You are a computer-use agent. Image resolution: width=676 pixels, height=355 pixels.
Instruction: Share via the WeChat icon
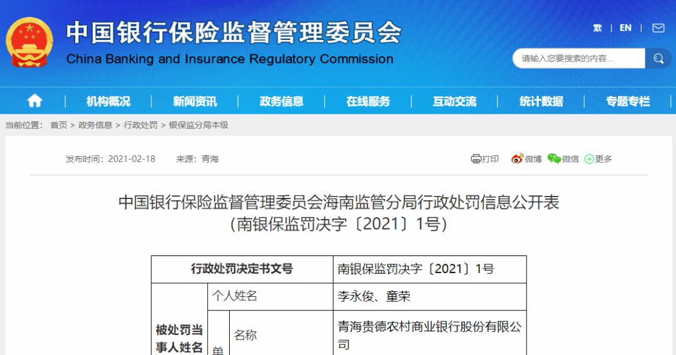click(554, 159)
